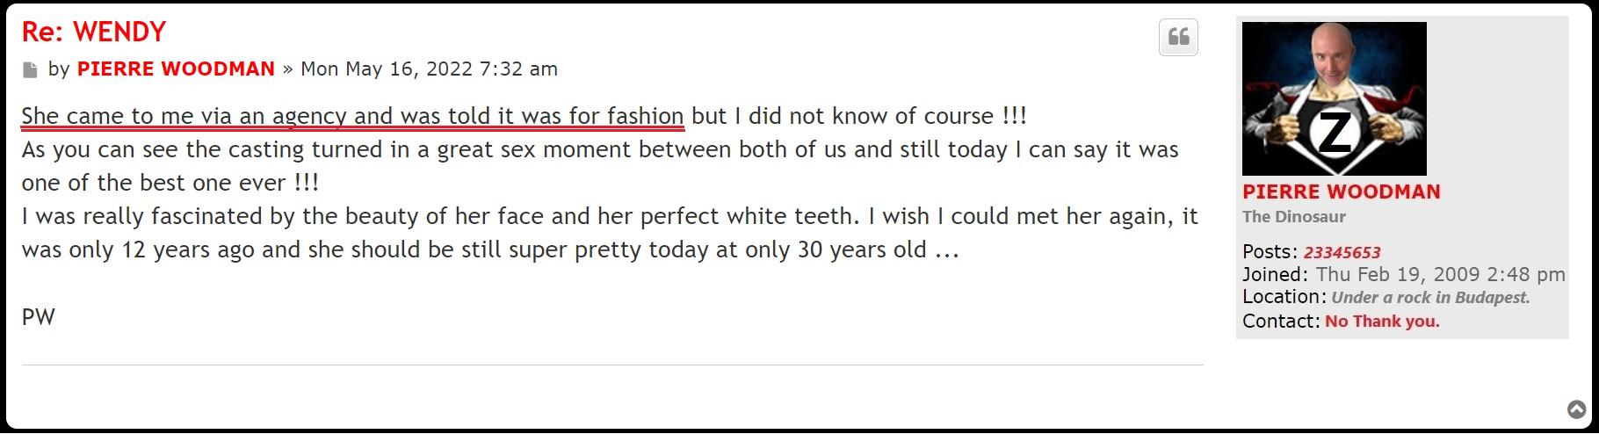1599x434 pixels.
Task: Click the post timestamp Mon May 16, 2022
Action: pyautogui.click(x=429, y=69)
